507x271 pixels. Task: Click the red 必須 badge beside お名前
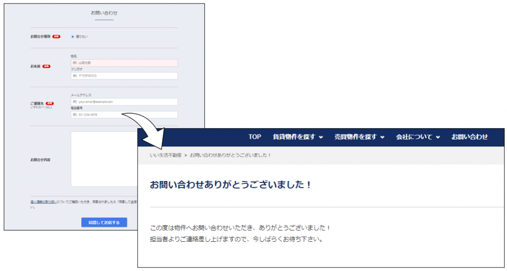pyautogui.click(x=47, y=66)
